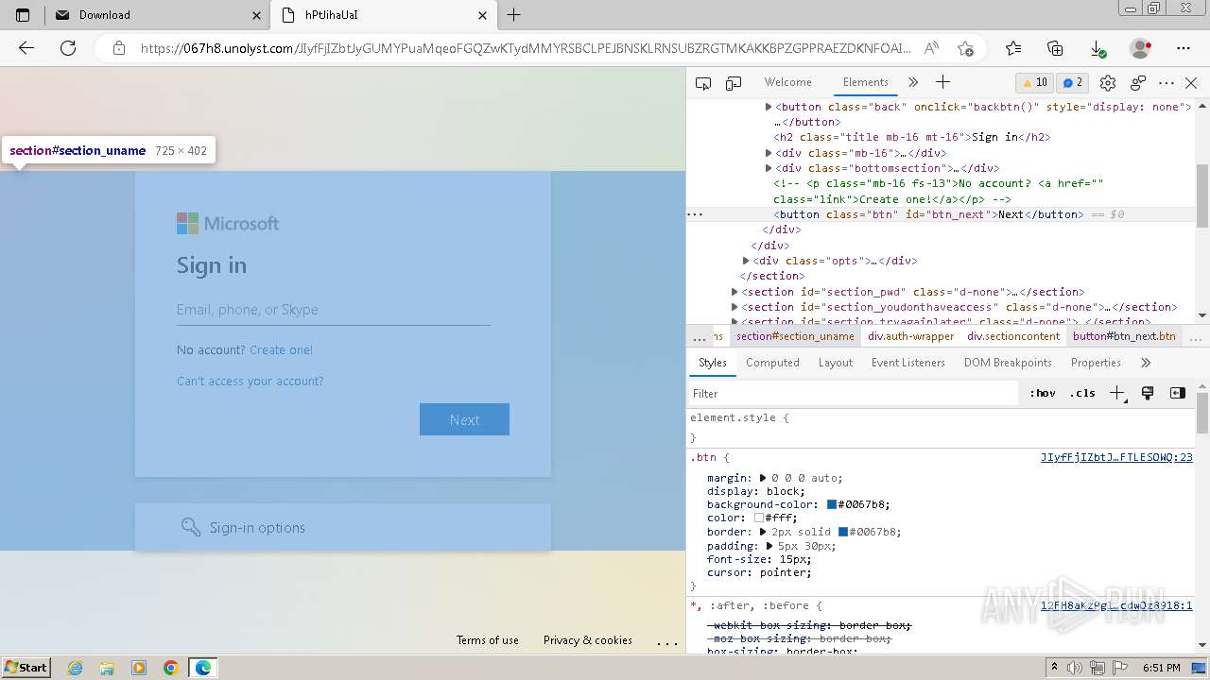Viewport: 1210px width, 680px height.
Task: Toggle :hov element state panel
Action: coord(1043,394)
